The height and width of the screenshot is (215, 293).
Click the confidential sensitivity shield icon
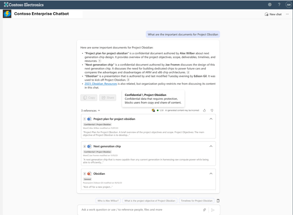pyautogui.click(x=153, y=110)
